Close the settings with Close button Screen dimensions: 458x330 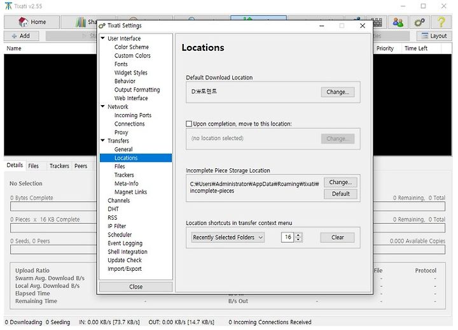(x=136, y=287)
